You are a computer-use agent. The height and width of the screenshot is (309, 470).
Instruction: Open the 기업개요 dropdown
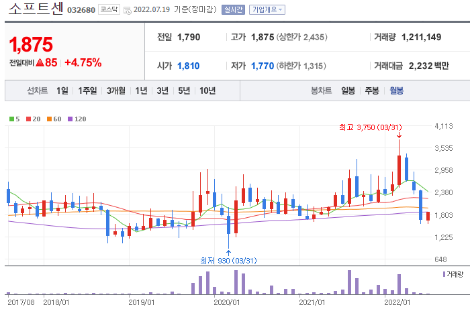(x=267, y=10)
